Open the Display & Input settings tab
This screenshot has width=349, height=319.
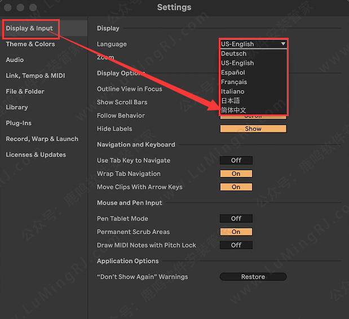point(29,28)
